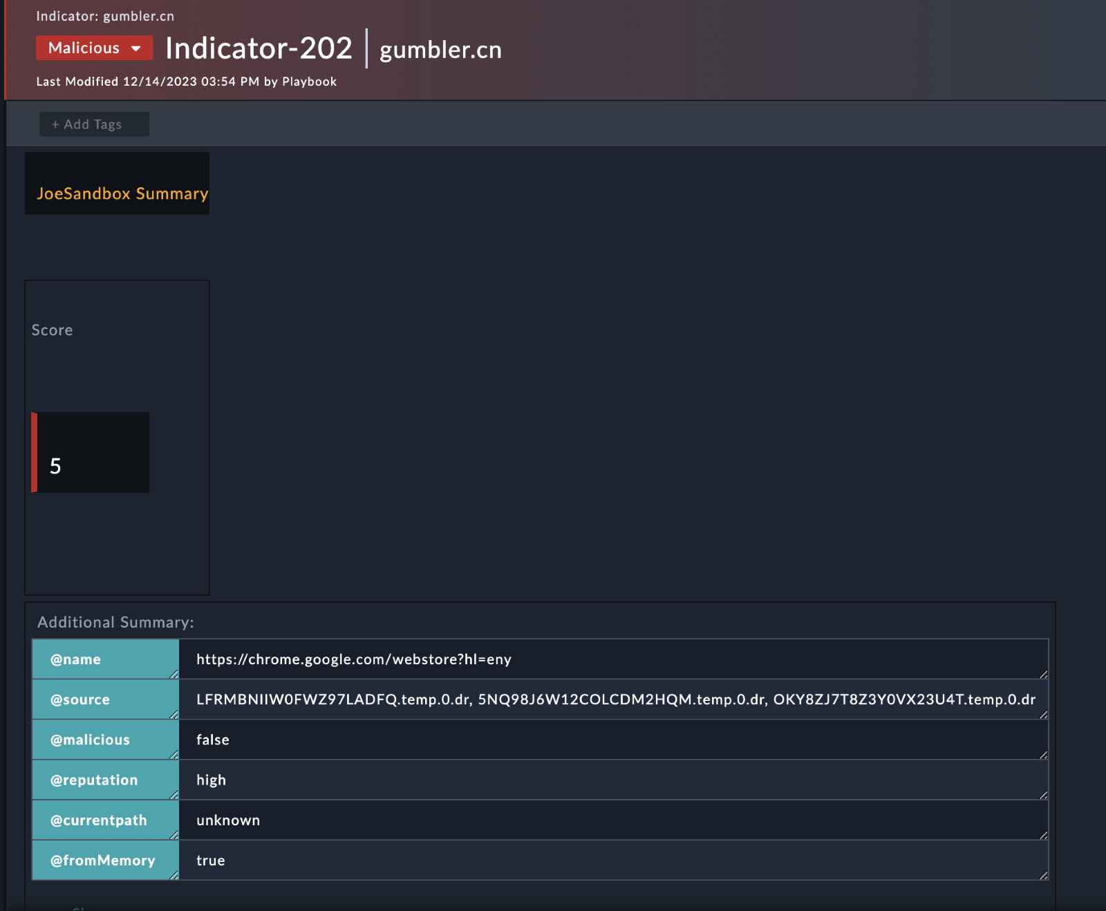This screenshot has width=1106, height=911.
Task: Click resize handle on the @fromMemory value field
Action: [x=1043, y=875]
